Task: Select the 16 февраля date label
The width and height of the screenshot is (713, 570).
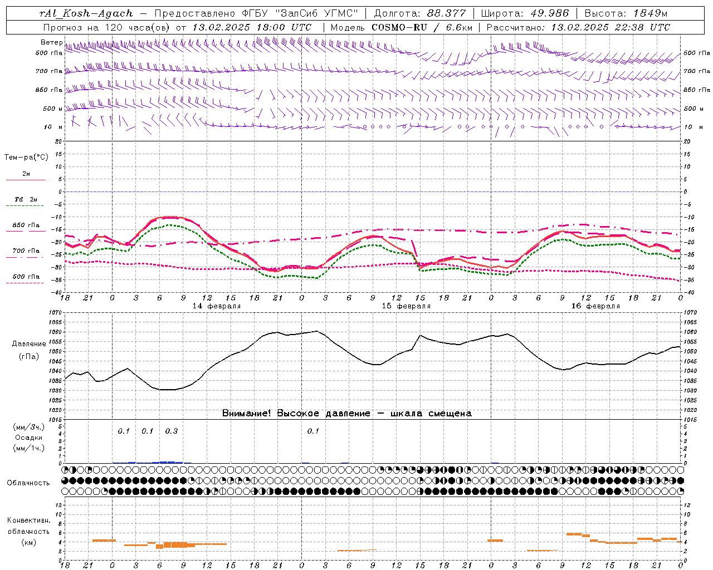Action: pyautogui.click(x=595, y=306)
